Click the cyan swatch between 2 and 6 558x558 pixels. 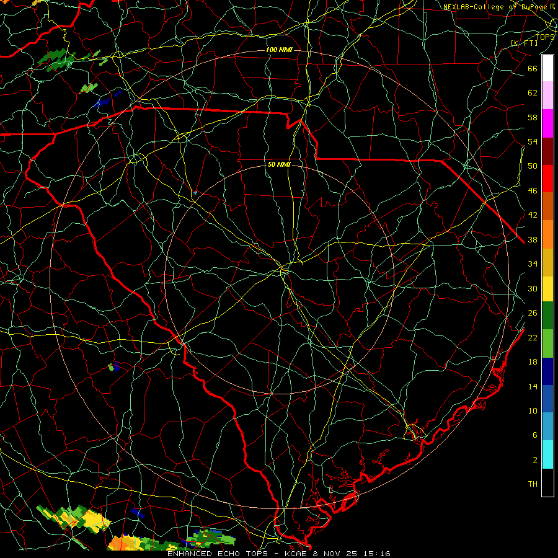tap(547, 454)
